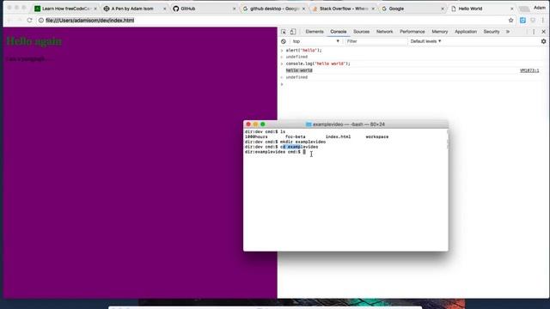
Task: Open the Memory tab
Action: pos(439,32)
